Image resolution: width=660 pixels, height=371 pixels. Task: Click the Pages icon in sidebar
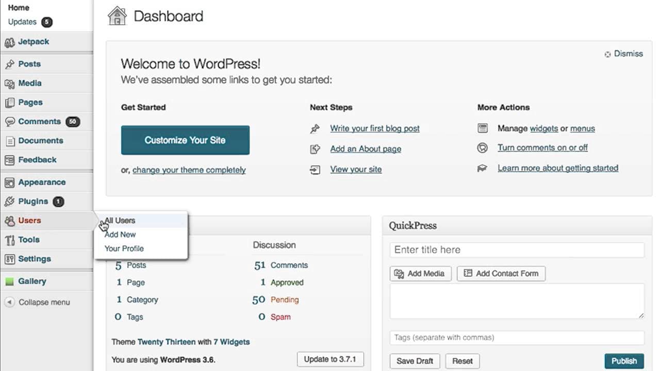point(9,103)
